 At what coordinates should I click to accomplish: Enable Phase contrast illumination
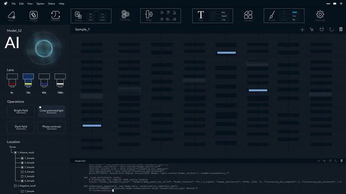point(51,127)
